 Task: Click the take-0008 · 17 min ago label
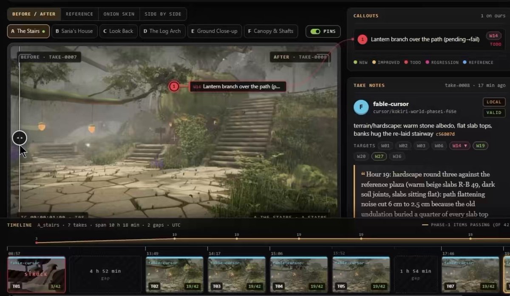tap(475, 85)
